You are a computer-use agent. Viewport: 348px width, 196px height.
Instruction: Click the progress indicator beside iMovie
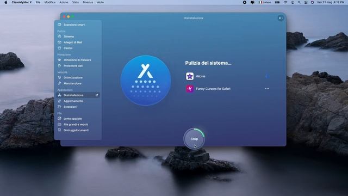click(x=267, y=76)
